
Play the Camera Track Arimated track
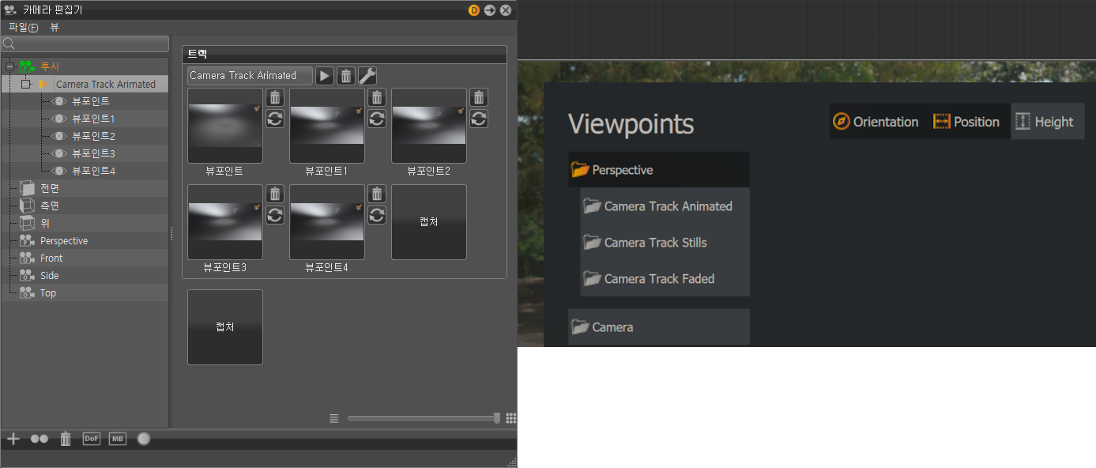coord(325,76)
